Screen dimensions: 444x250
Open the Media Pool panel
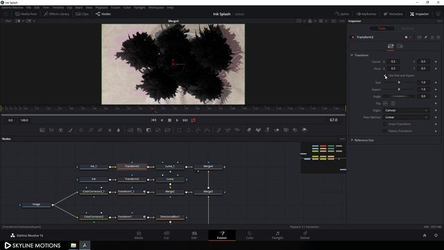26,14
